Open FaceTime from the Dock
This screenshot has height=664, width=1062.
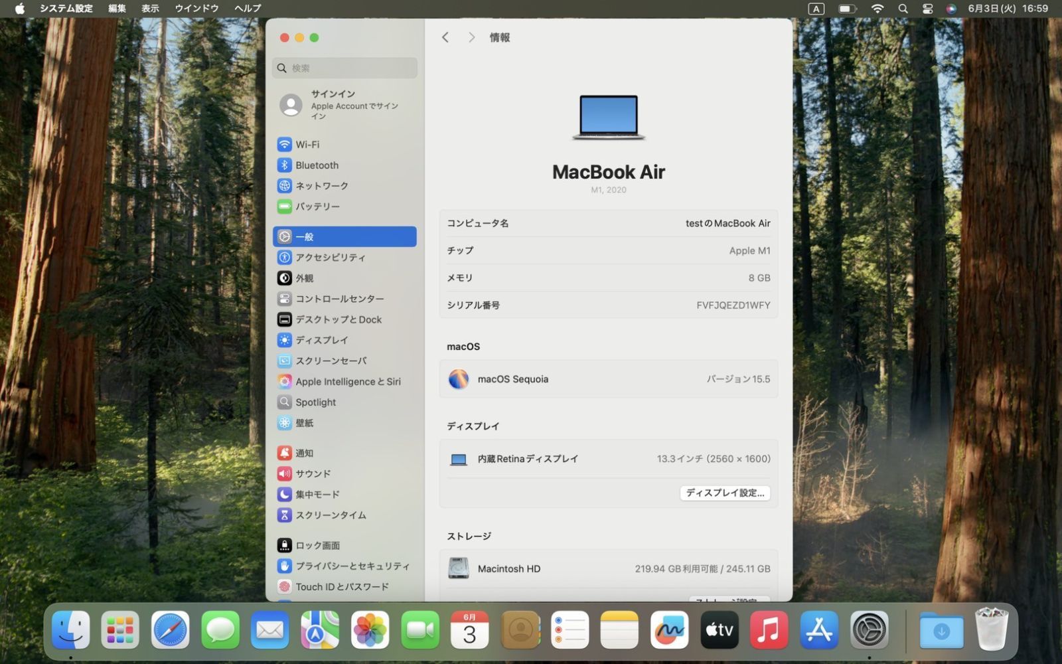419,629
